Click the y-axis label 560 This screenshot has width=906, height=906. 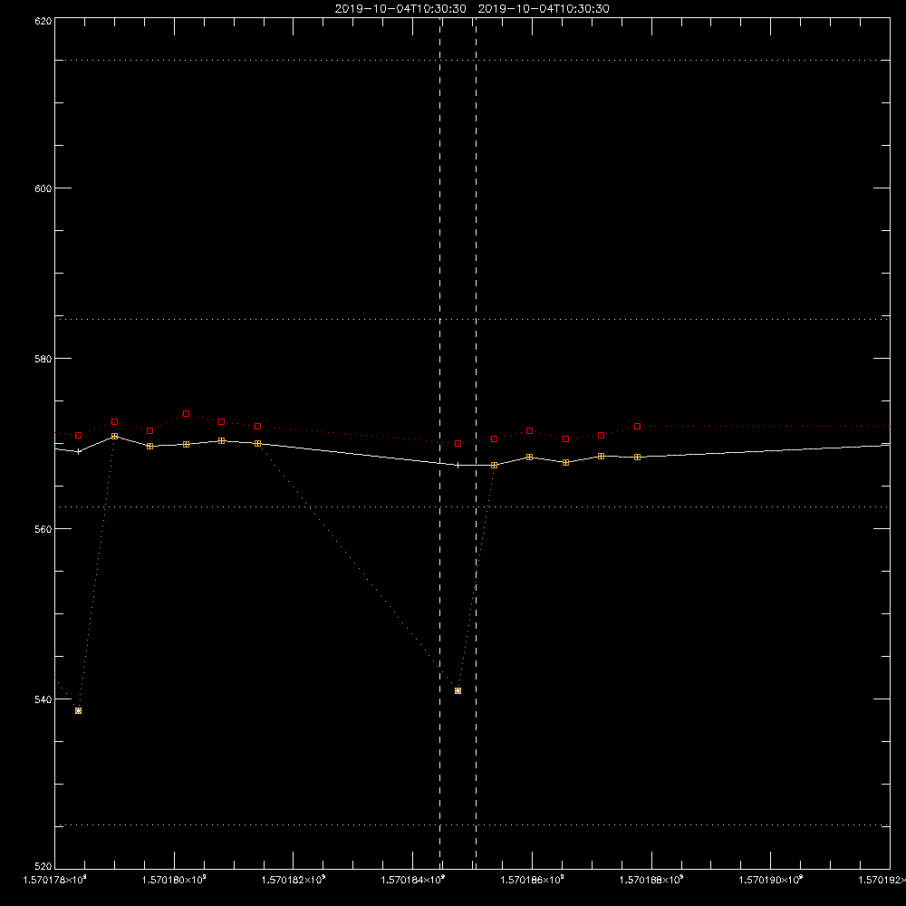point(43,529)
